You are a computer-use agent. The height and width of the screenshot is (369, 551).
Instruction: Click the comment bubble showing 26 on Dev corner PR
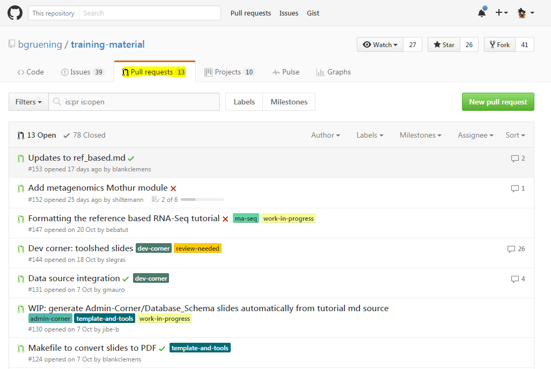click(x=516, y=248)
